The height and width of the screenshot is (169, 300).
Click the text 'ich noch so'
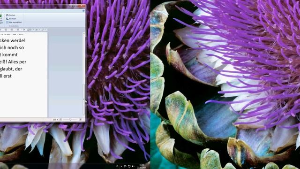12,47
